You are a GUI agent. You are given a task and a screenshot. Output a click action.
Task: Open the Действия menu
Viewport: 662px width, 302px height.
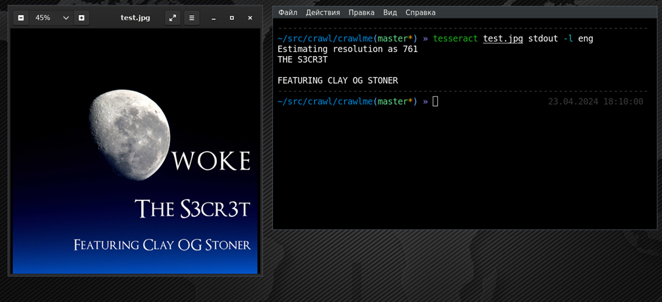322,13
